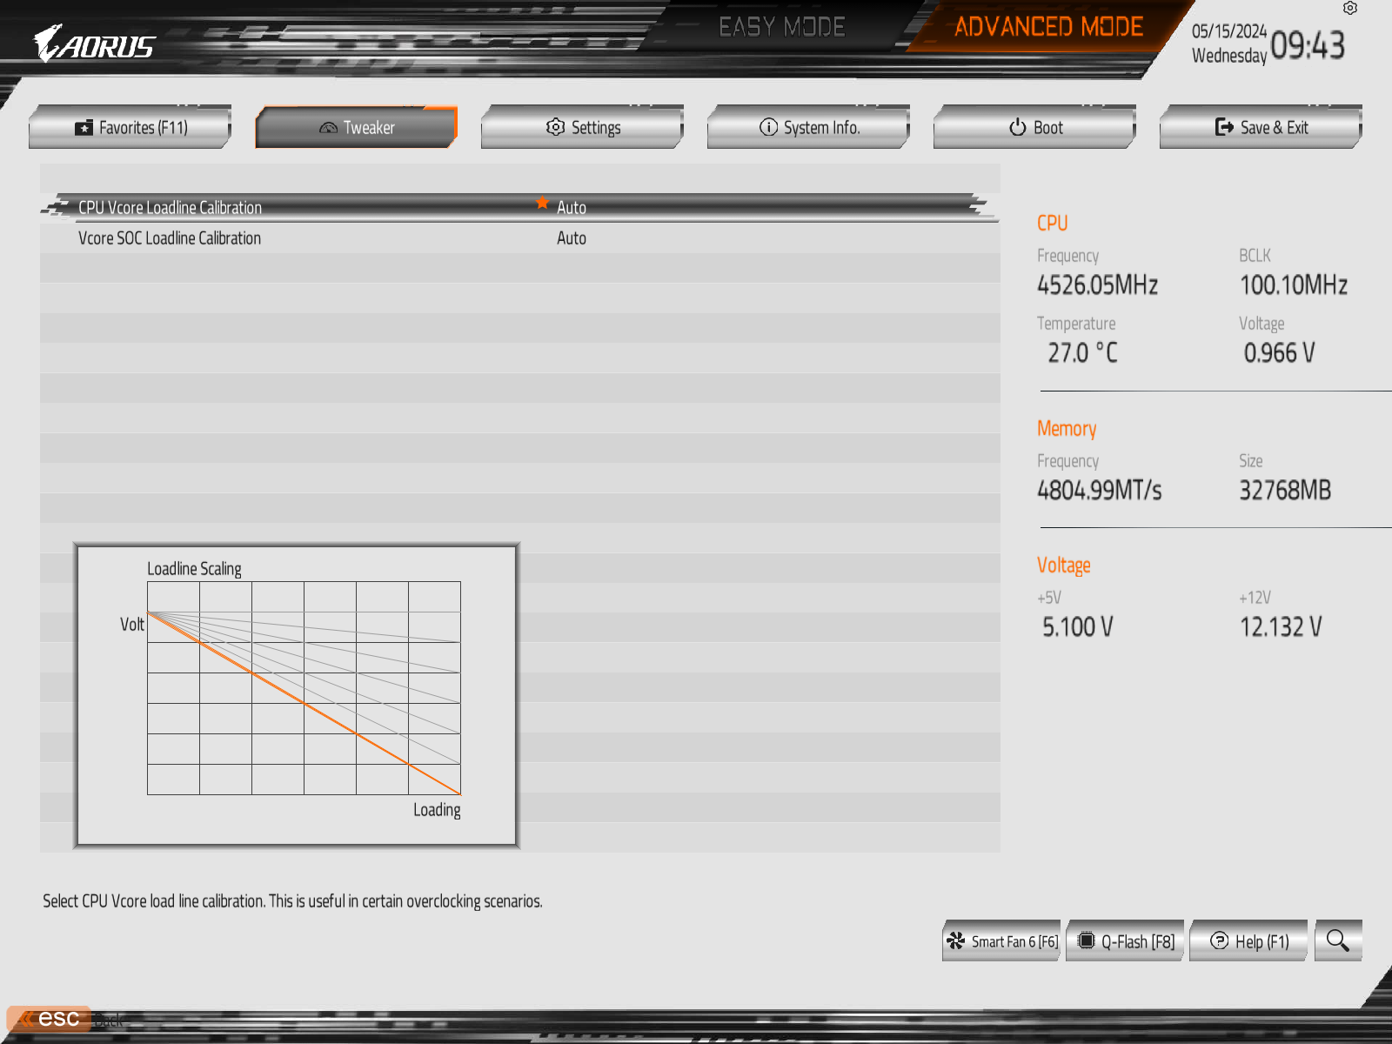Click the CPU voltage 0.966 V
The width and height of the screenshot is (1392, 1044).
1279,353
